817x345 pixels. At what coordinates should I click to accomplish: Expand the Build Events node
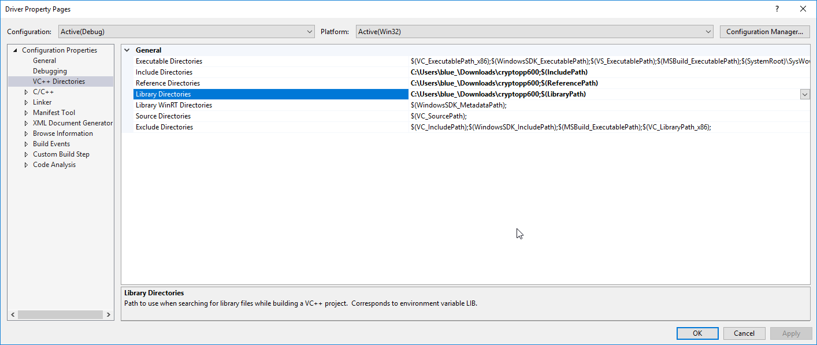(25, 143)
